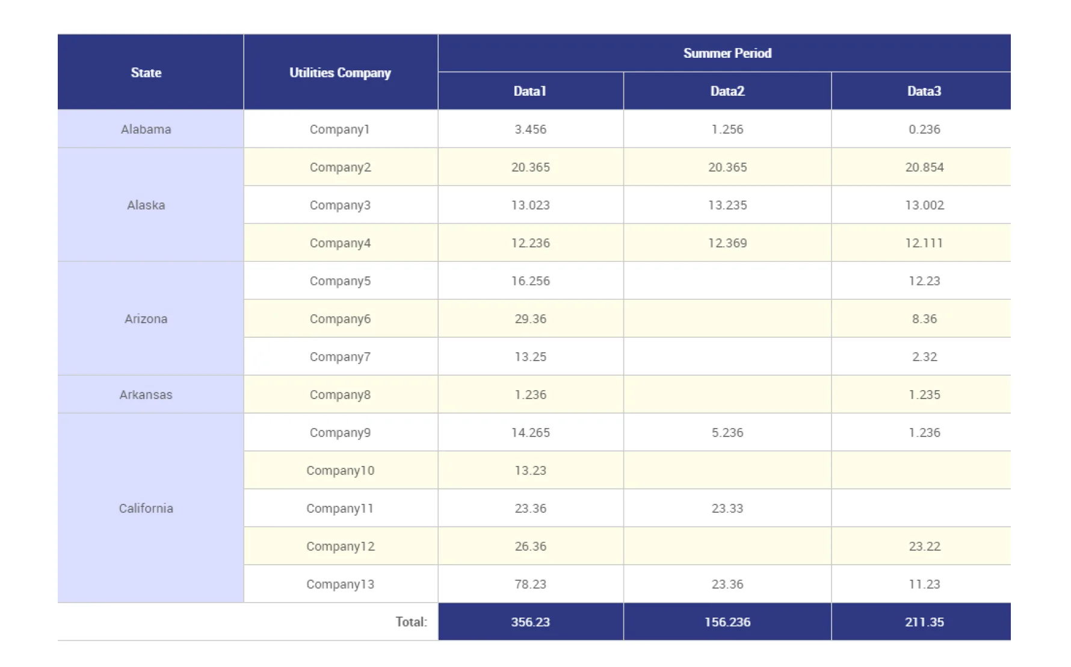Select Data1 value 3.456

[531, 129]
